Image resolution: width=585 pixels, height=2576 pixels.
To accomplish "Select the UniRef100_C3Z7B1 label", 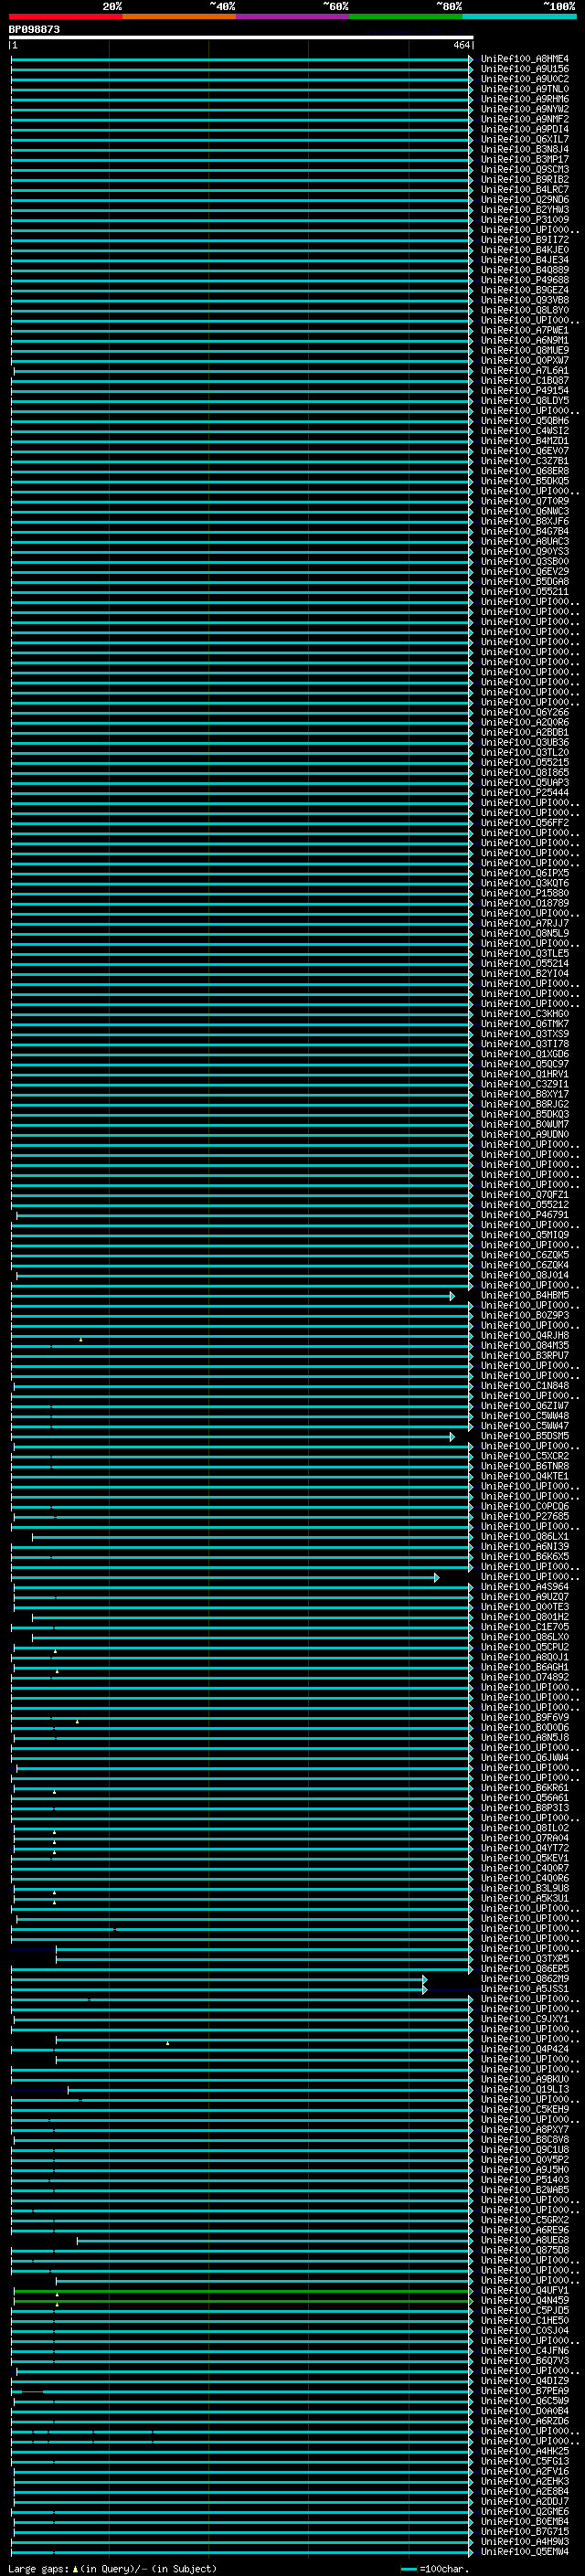I will tap(524, 461).
